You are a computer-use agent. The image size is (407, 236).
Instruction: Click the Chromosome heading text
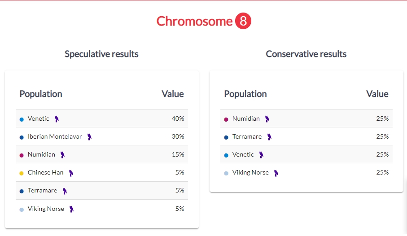194,21
